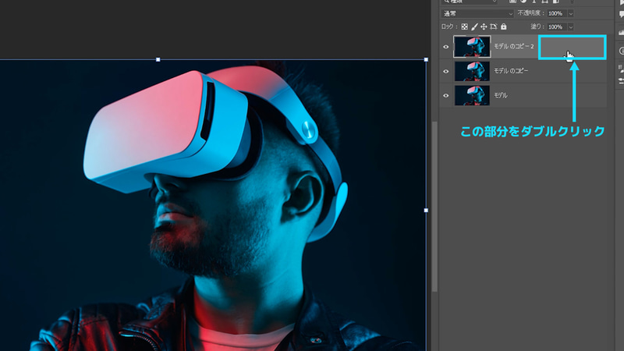Image resolution: width=624 pixels, height=351 pixels.
Task: Select thumbnail of モデル のコピー 2 layer
Action: coord(472,47)
